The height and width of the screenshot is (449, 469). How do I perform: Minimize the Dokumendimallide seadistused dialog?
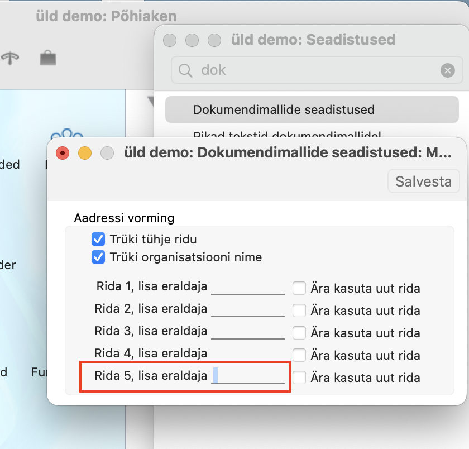click(x=84, y=153)
